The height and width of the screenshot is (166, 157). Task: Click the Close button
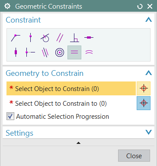tap(134, 156)
